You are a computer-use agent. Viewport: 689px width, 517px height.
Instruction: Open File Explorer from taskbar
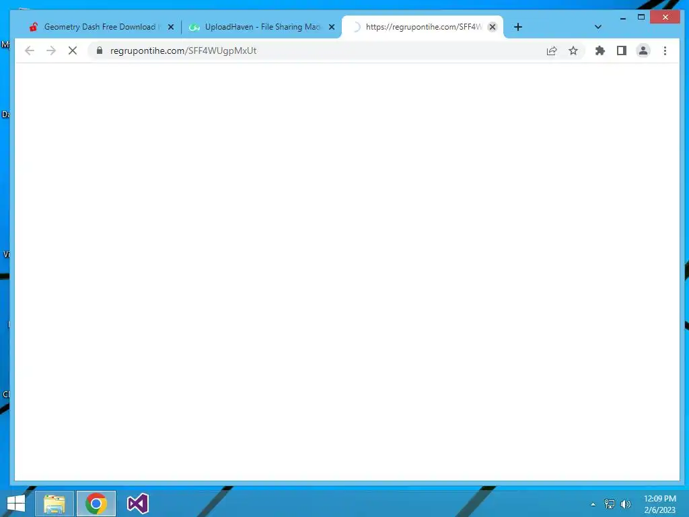54,504
